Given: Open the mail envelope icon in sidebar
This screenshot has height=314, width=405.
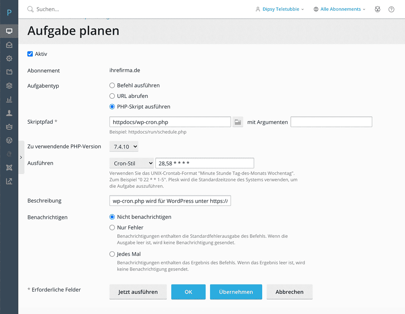Looking at the screenshot, I should click(9, 45).
